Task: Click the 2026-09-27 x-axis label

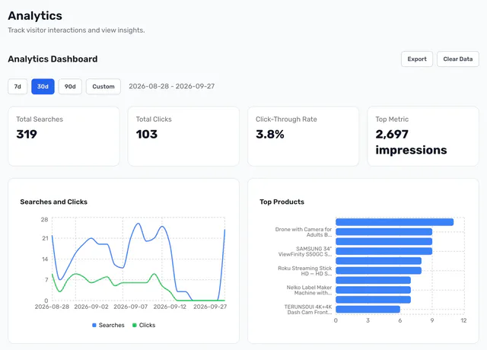Action: pyautogui.click(x=210, y=307)
